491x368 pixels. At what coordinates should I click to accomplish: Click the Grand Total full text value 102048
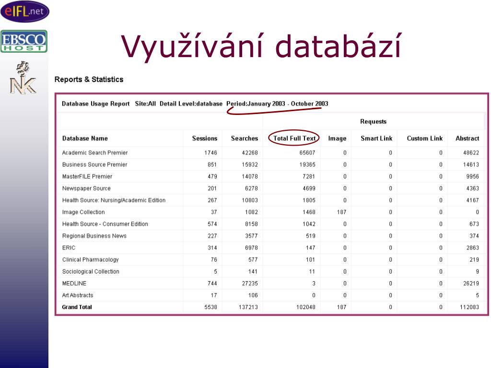(x=306, y=307)
